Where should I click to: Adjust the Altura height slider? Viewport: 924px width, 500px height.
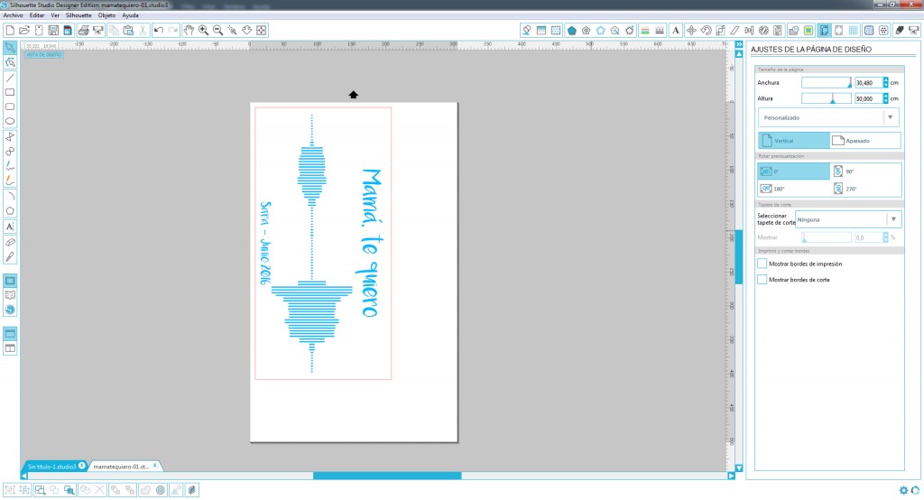point(827,98)
